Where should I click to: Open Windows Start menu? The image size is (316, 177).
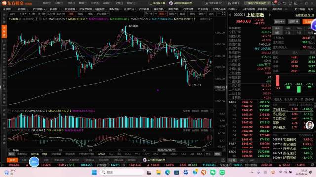[94, 172]
